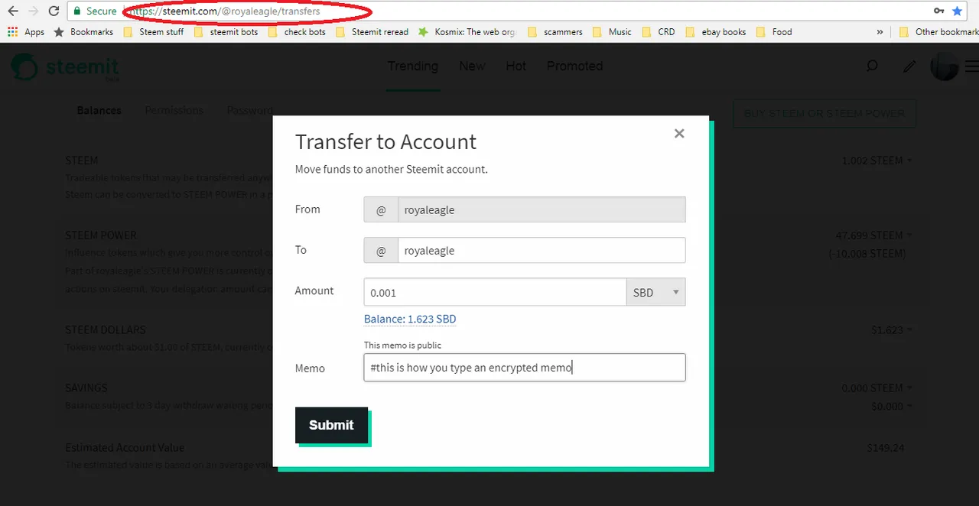Click the browser forward arrow
This screenshot has width=979, height=506.
click(33, 11)
